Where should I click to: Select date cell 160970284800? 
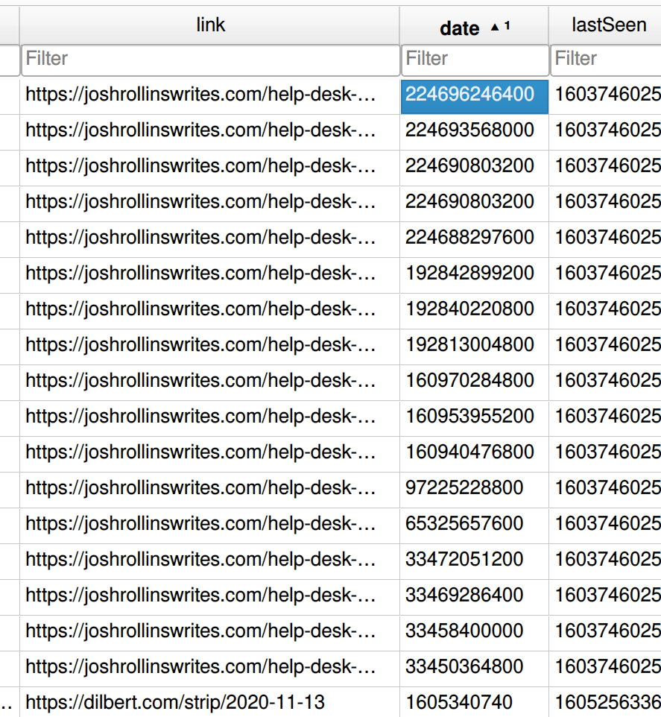click(x=475, y=383)
